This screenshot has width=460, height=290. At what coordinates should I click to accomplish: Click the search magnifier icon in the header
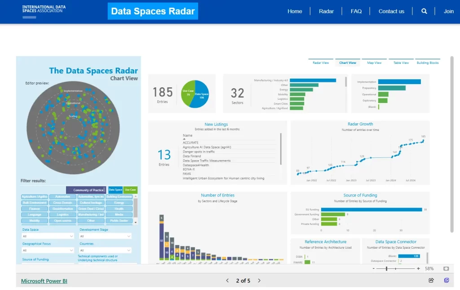pos(424,11)
